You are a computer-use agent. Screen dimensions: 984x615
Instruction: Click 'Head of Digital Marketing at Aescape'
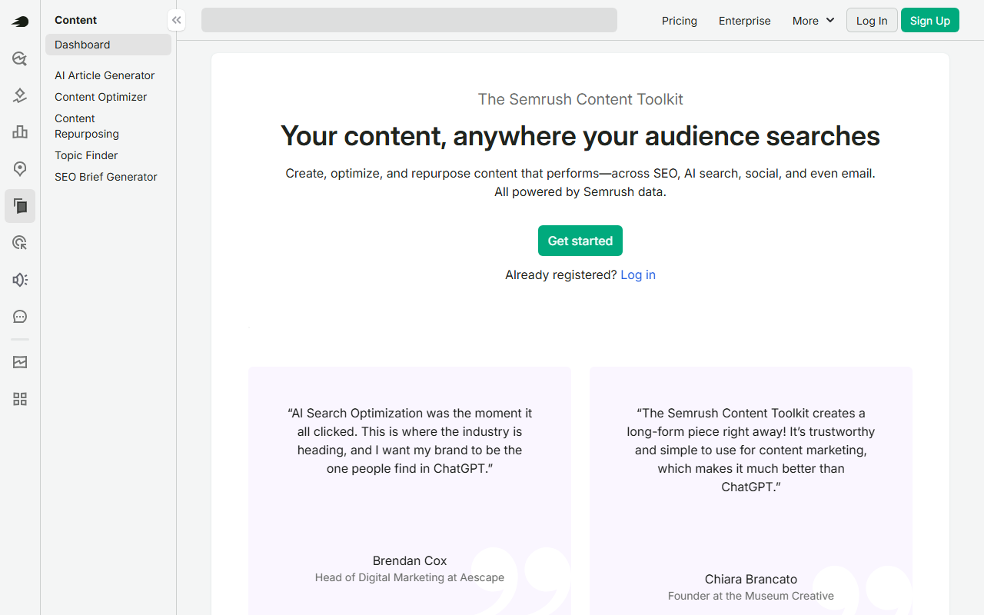point(410,577)
